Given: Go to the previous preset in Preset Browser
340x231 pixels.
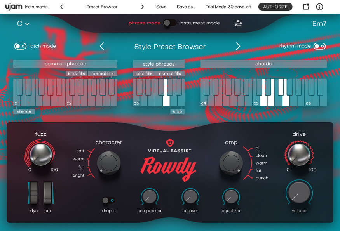Looking at the screenshot, I should click(x=61, y=7).
